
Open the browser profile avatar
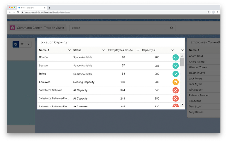click(213, 12)
